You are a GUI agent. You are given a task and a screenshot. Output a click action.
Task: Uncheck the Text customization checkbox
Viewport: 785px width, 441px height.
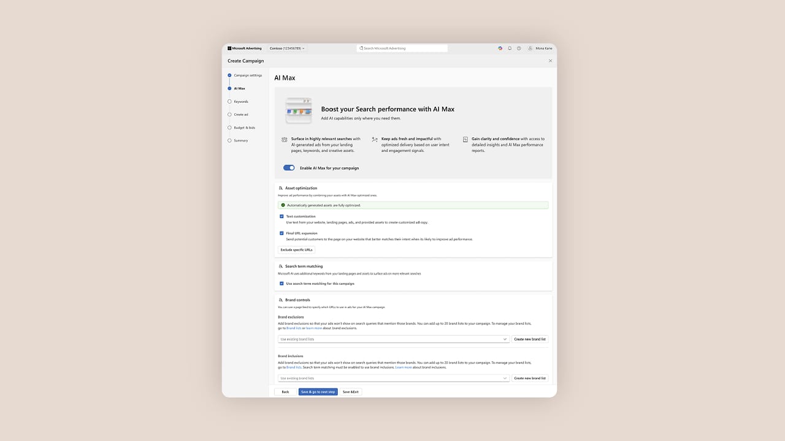tap(281, 216)
